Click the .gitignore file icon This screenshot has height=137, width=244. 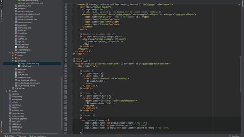coord(16,8)
